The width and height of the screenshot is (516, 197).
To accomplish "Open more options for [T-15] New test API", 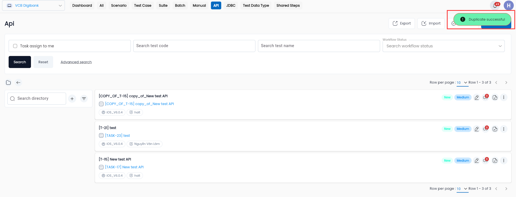I will click(x=504, y=160).
